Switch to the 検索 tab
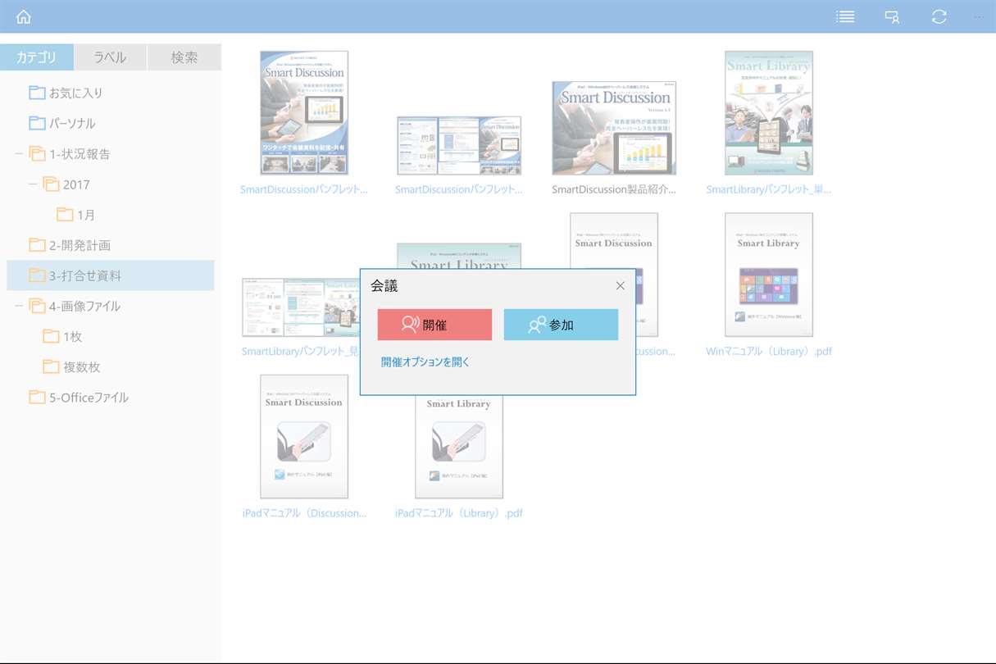Viewport: 996px width, 664px height. click(x=184, y=57)
